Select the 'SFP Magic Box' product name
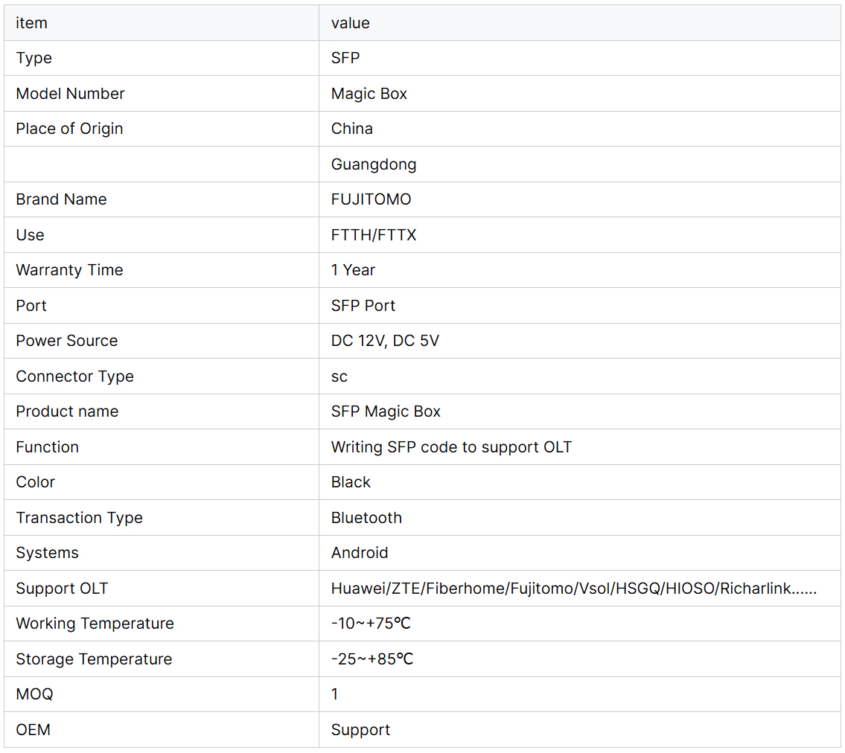 coord(386,411)
